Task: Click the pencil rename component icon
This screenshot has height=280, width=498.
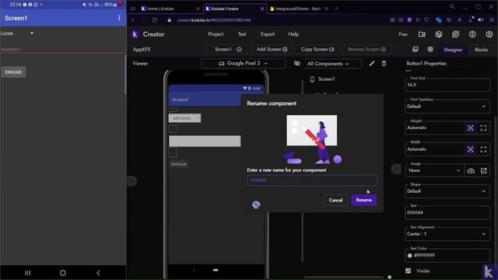Action: [x=372, y=64]
